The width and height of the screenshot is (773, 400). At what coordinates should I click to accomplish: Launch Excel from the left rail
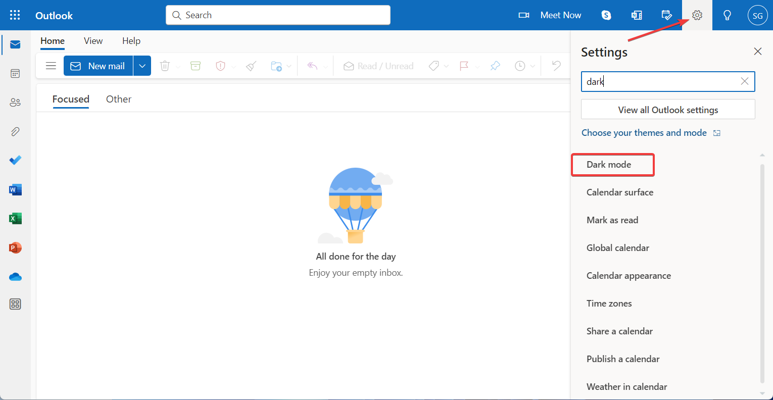click(15, 219)
